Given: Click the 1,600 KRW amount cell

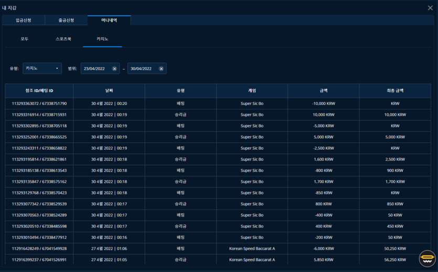Looking at the screenshot, I should click(x=324, y=159).
